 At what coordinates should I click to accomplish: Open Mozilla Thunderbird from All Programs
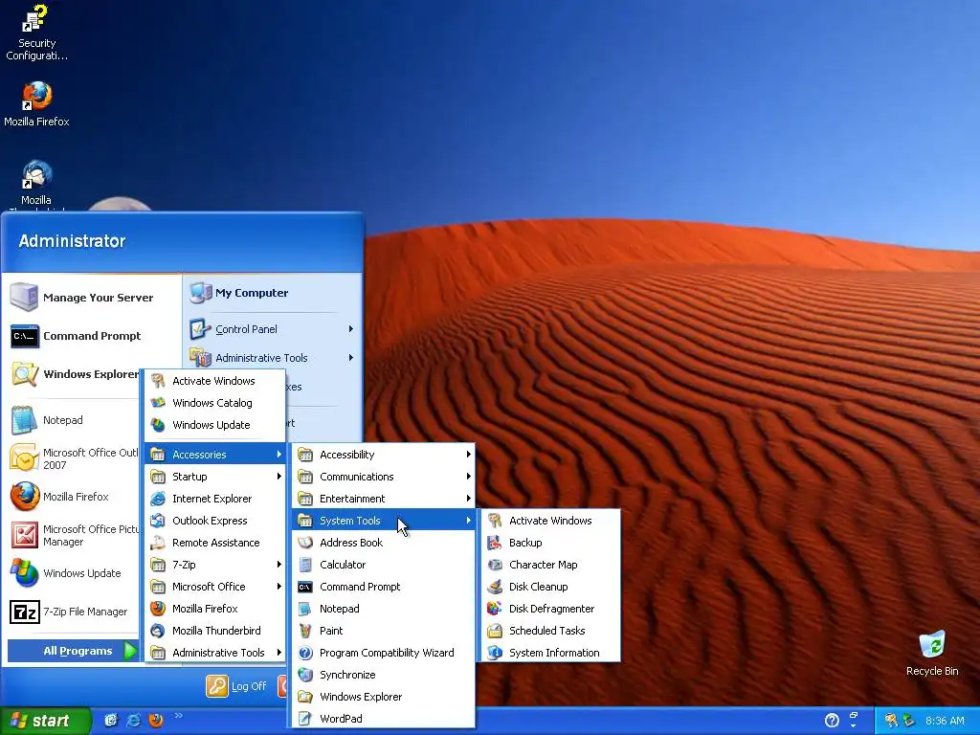(x=215, y=631)
